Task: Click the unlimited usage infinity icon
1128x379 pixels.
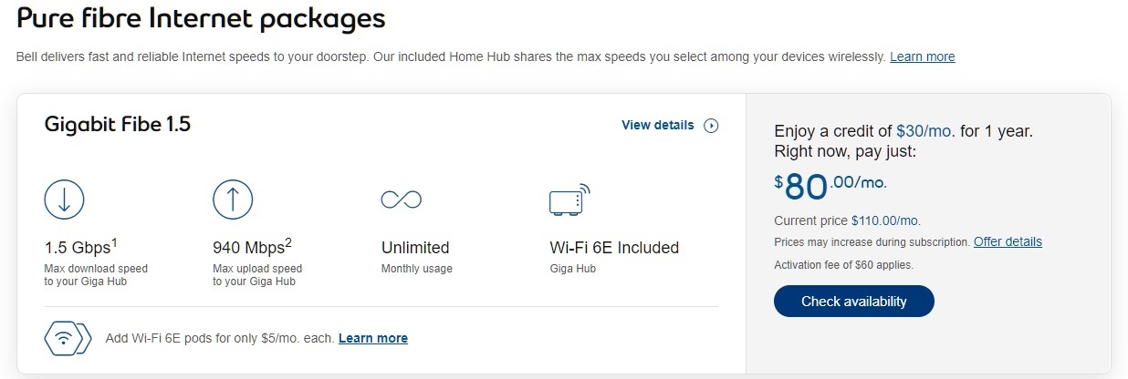Action: tap(401, 200)
